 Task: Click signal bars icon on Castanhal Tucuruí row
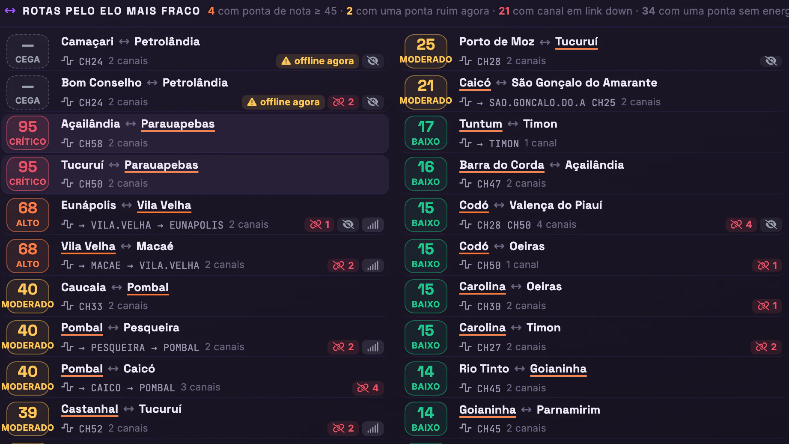click(x=373, y=428)
